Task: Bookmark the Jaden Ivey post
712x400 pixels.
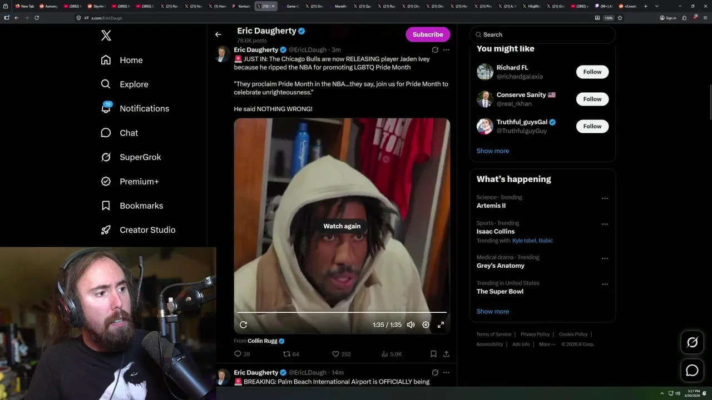Action: point(433,354)
